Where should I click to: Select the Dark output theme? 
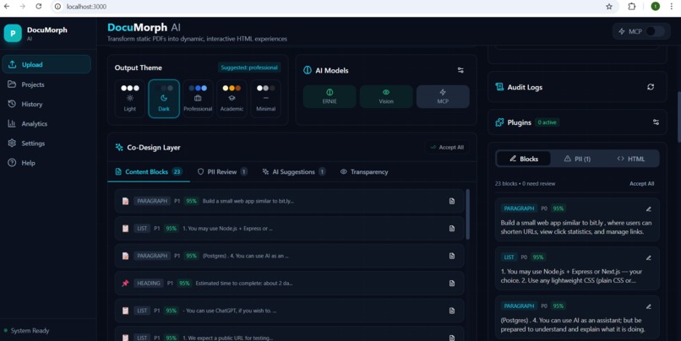[x=164, y=99]
